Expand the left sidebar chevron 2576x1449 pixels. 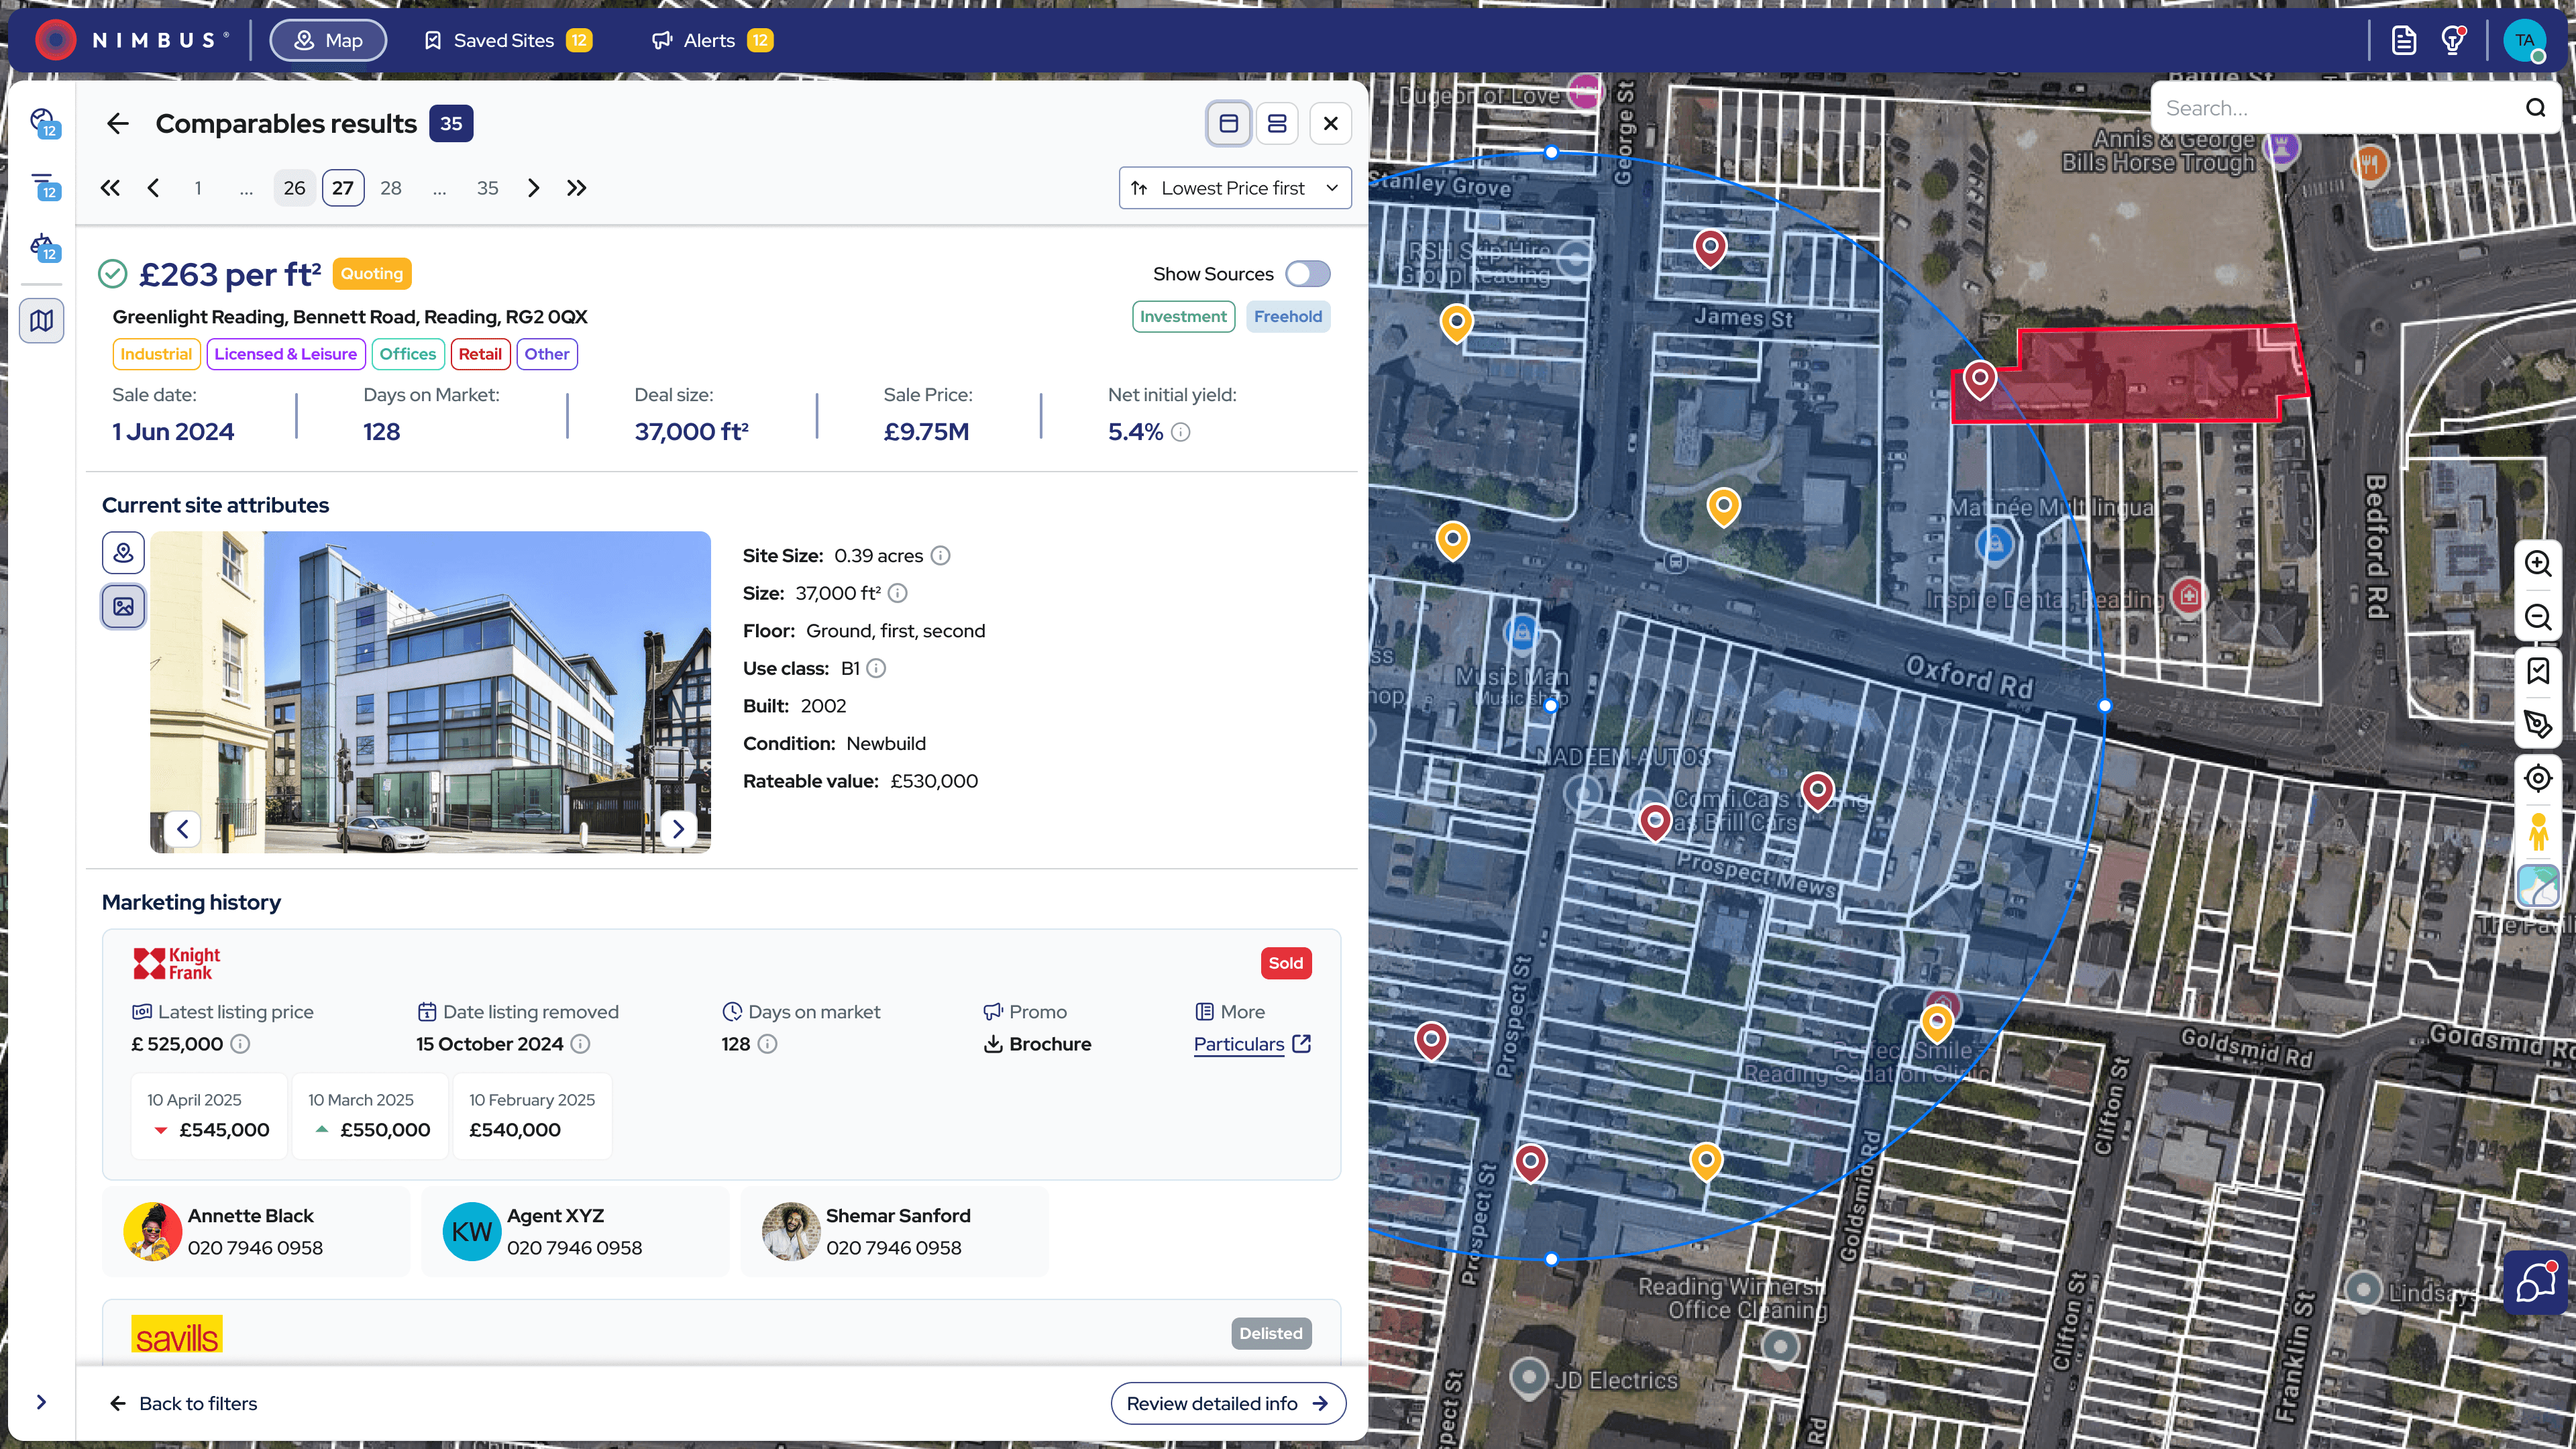41,1402
